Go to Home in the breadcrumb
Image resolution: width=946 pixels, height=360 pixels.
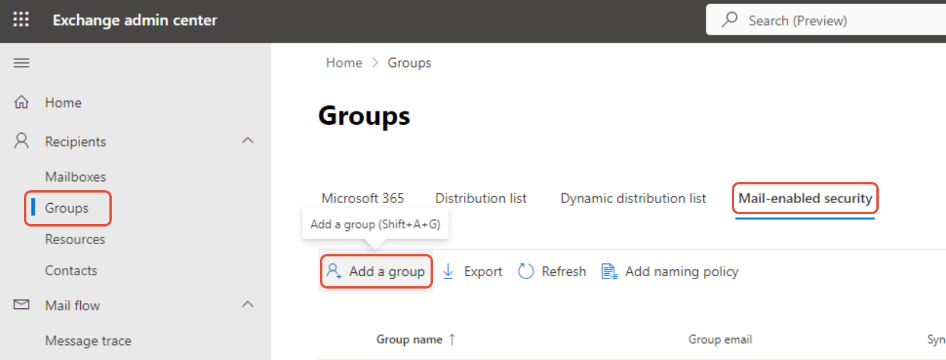pos(344,63)
